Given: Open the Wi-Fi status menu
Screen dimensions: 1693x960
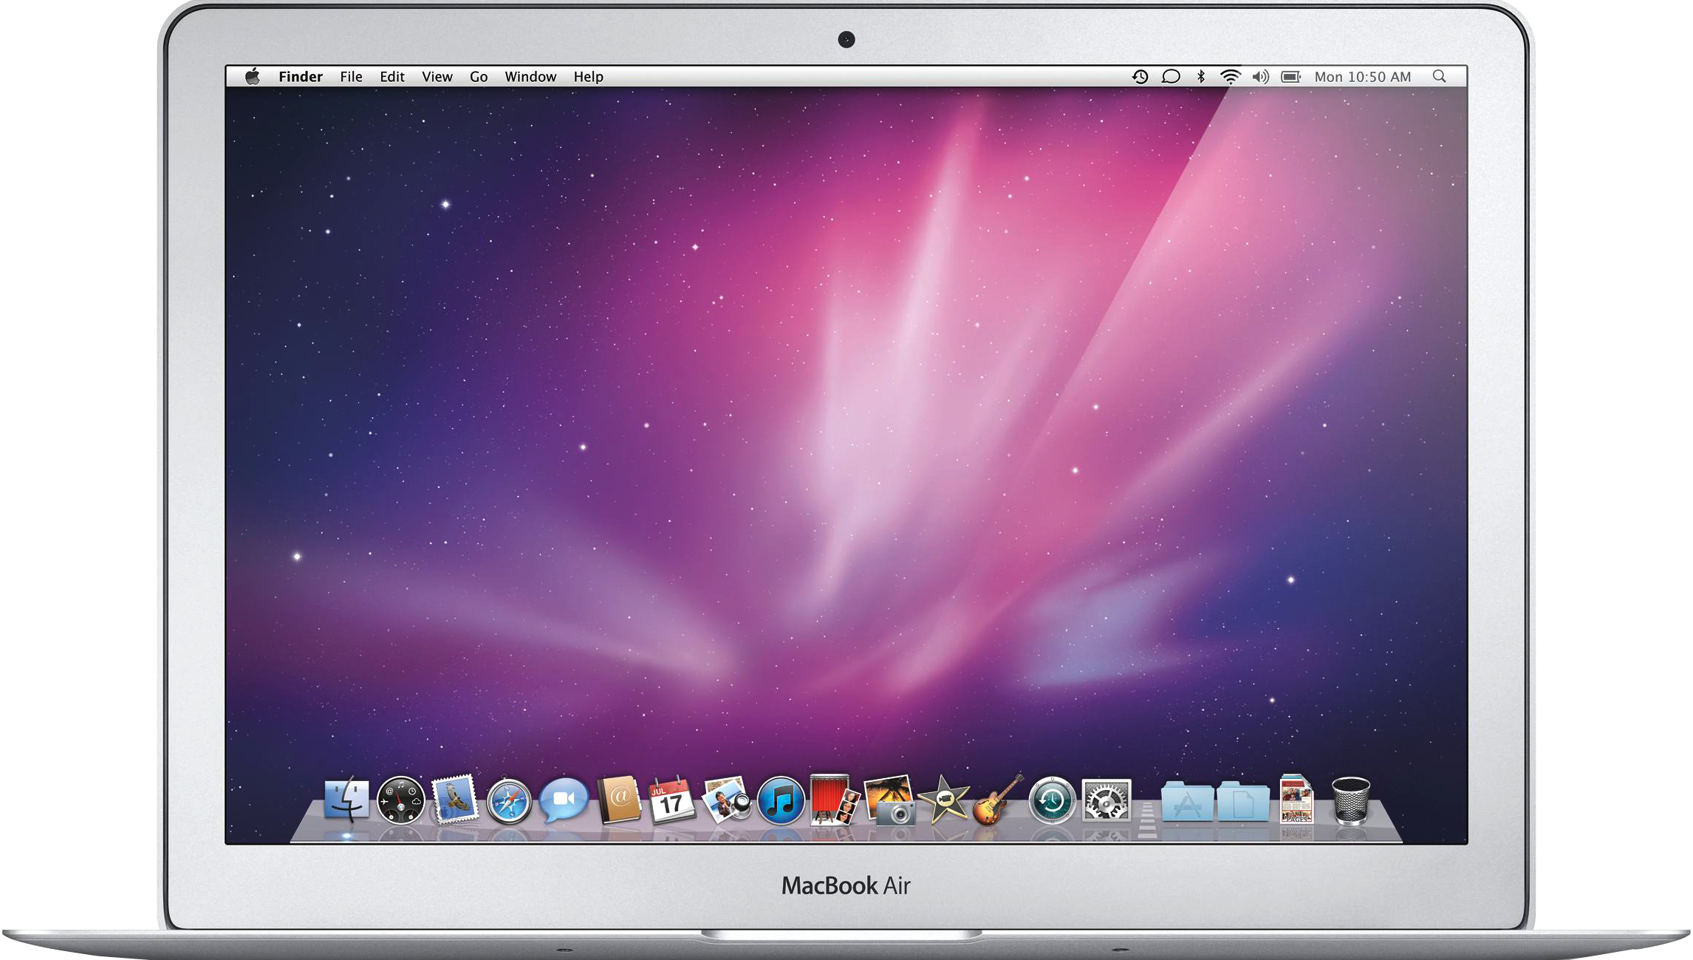Looking at the screenshot, I should point(1231,77).
